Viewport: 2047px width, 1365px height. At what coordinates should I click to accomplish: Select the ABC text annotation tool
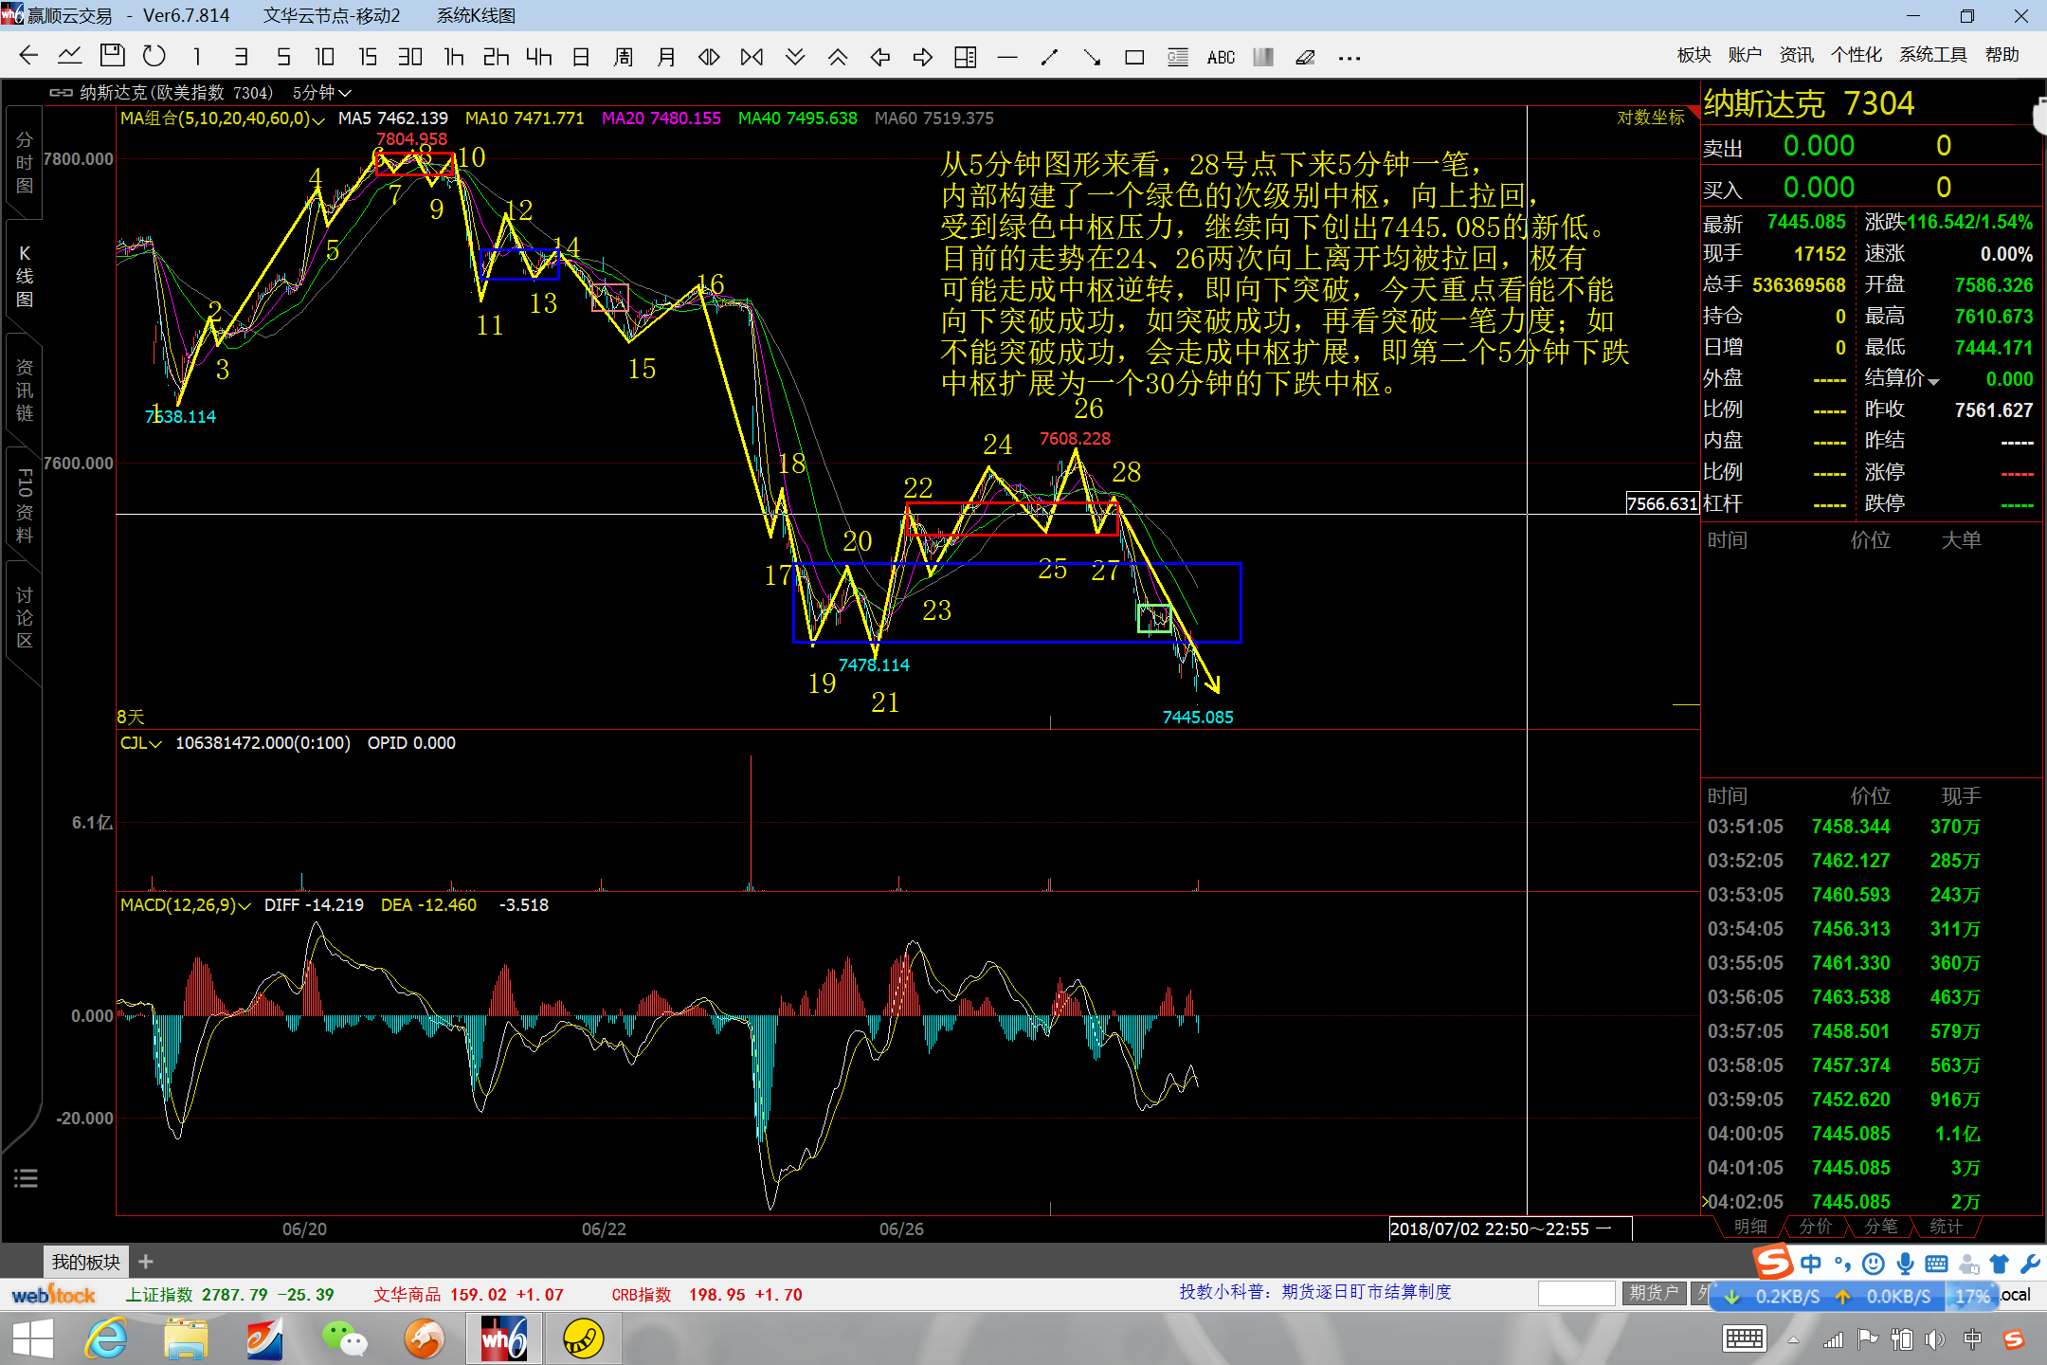point(1221,58)
